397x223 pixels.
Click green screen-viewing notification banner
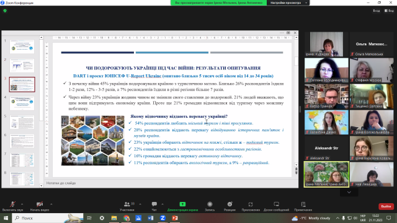pyautogui.click(x=218, y=2)
